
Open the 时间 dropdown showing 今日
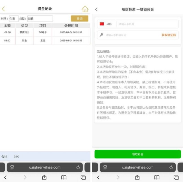pyautogui.click(x=14, y=19)
